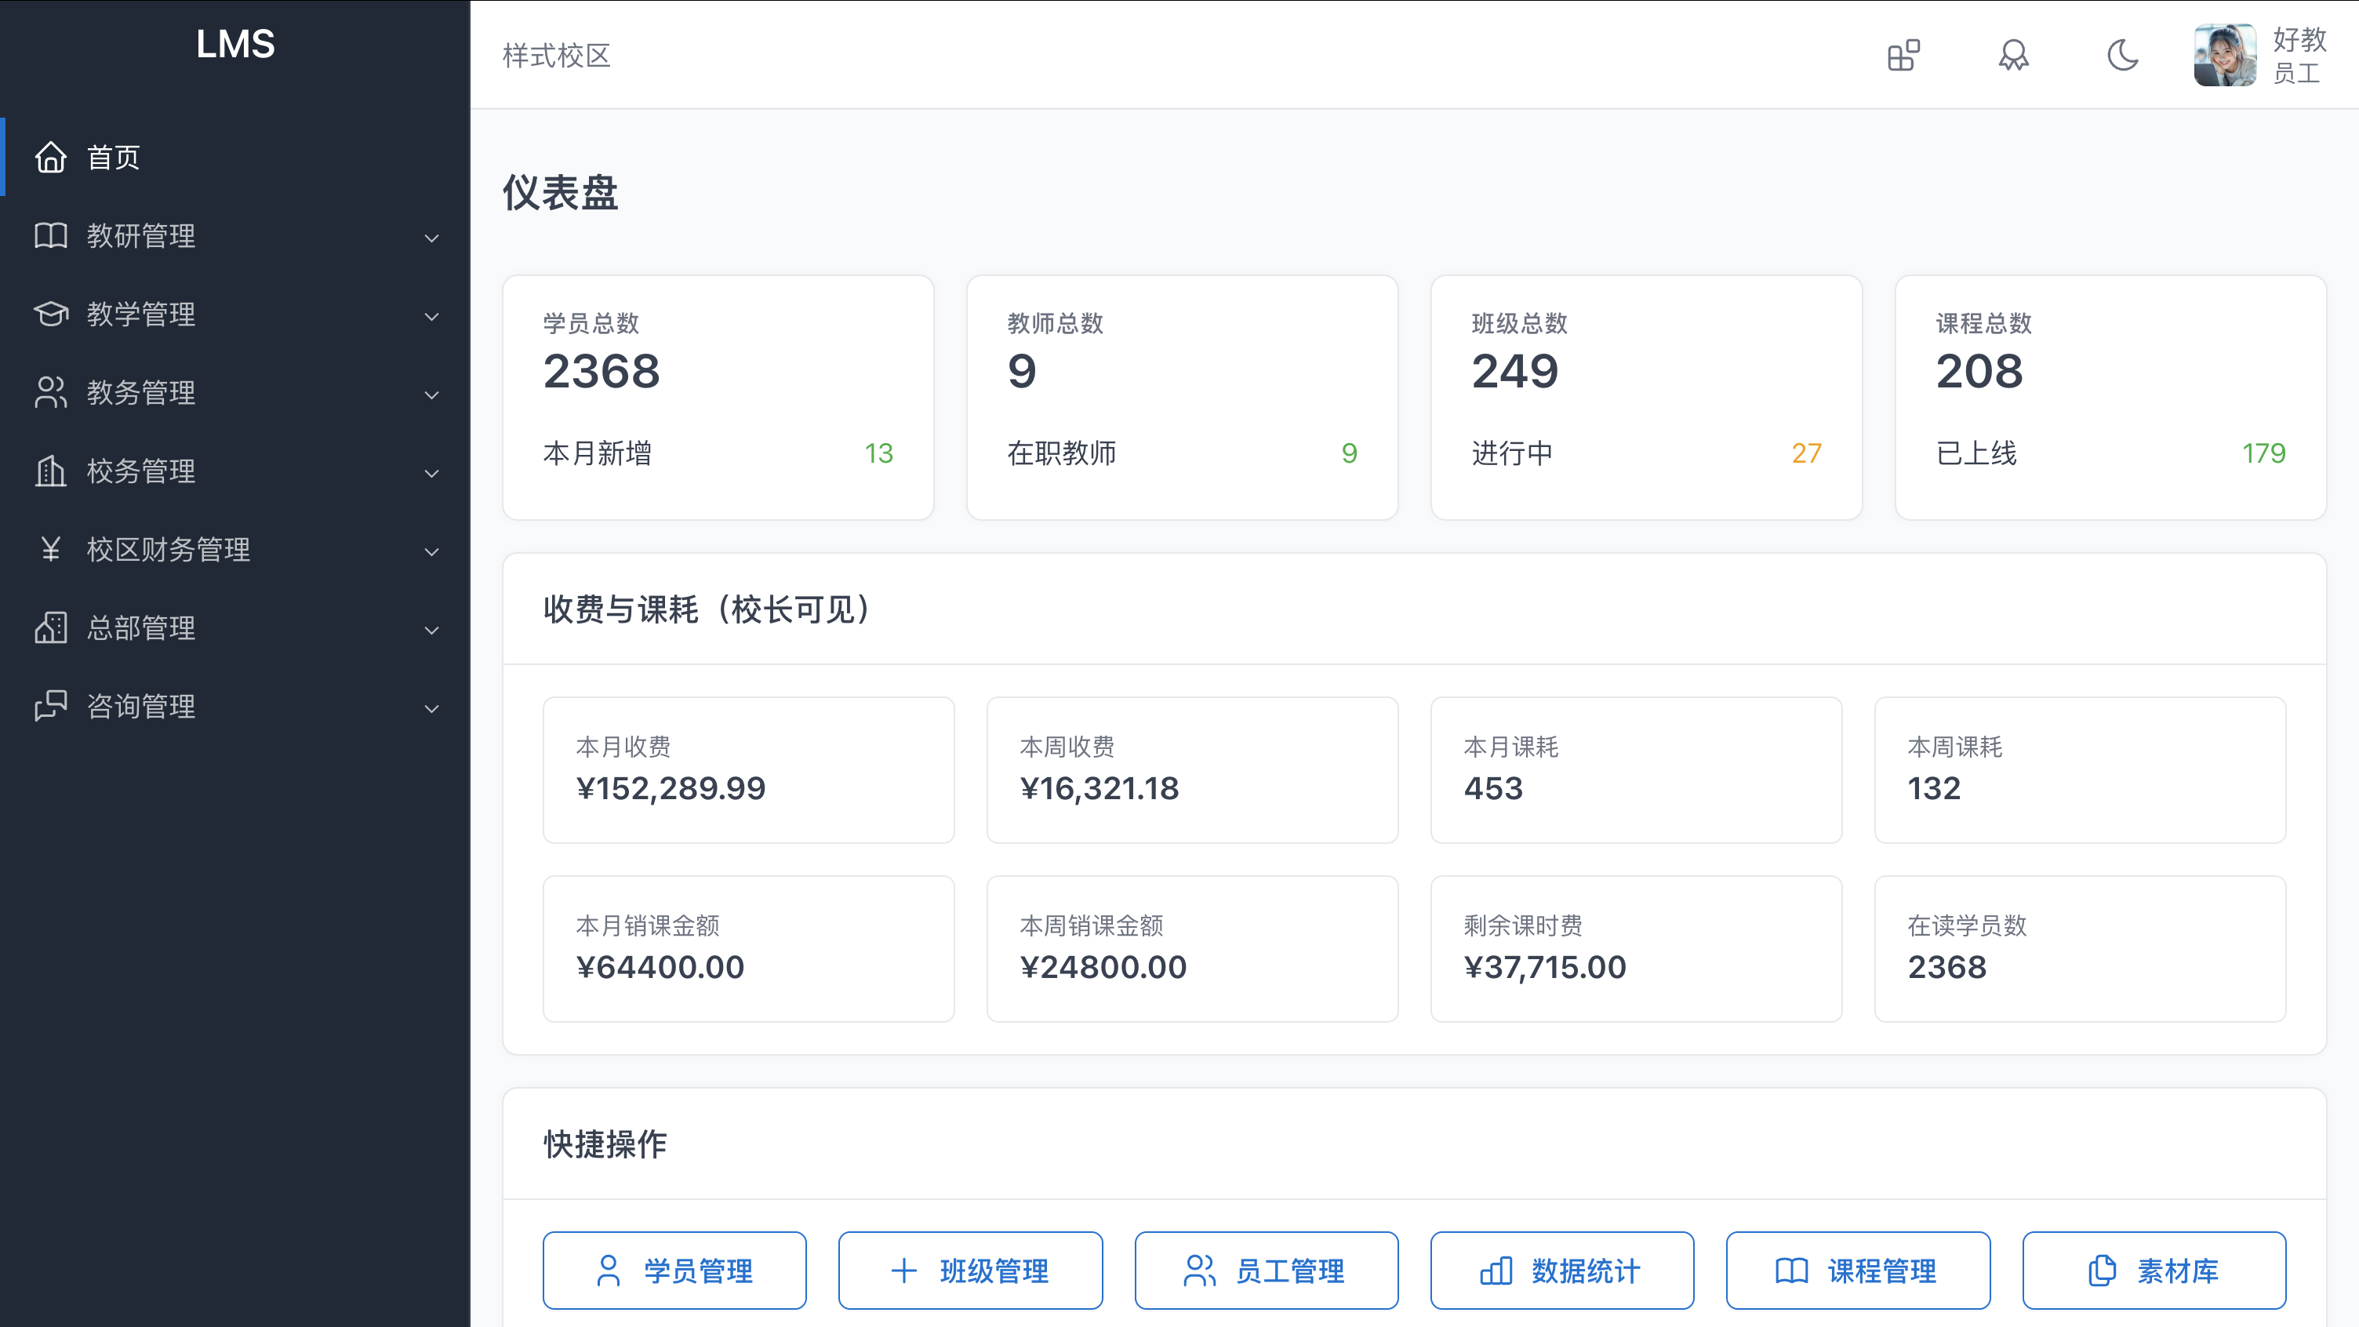Expand the 校区财务管理 chevron
The height and width of the screenshot is (1327, 2359).
(431, 551)
